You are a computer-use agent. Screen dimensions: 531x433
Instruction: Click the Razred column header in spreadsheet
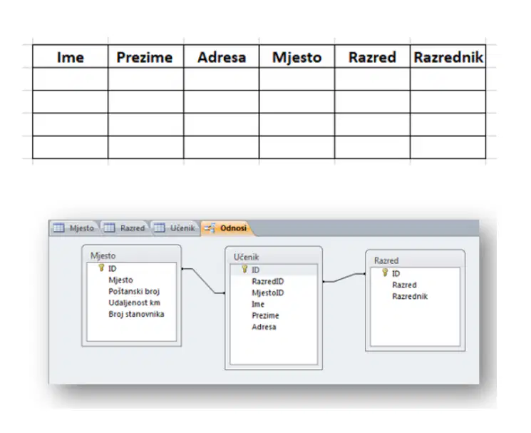click(373, 56)
